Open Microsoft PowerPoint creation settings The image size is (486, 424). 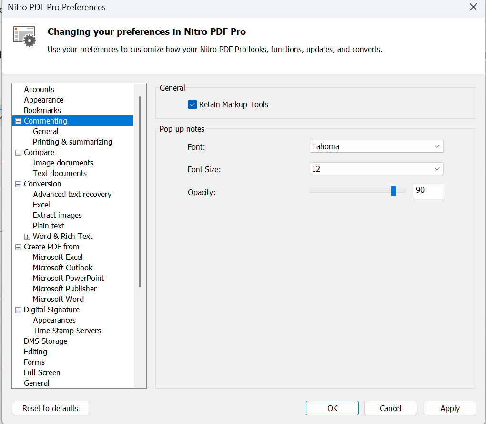[69, 278]
